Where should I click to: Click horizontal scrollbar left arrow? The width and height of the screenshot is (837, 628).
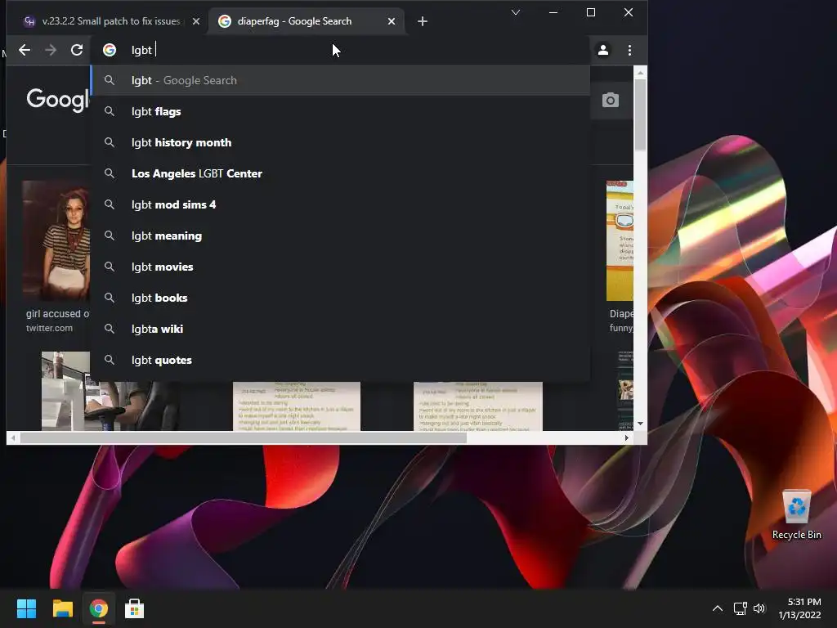click(13, 438)
